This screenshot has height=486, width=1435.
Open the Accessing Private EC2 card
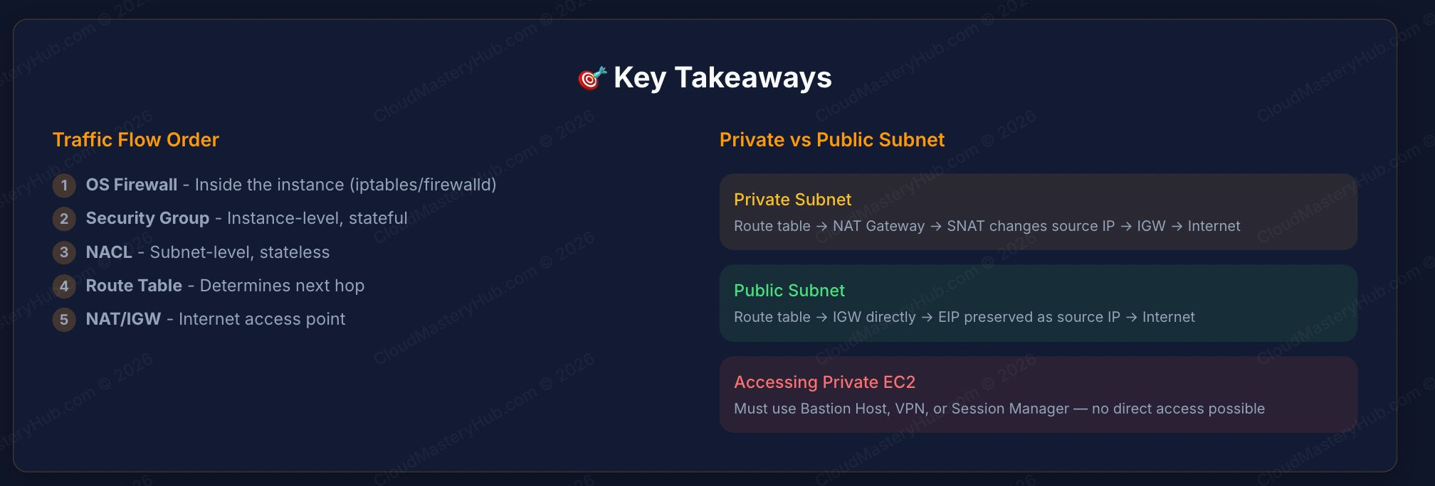coord(1039,394)
